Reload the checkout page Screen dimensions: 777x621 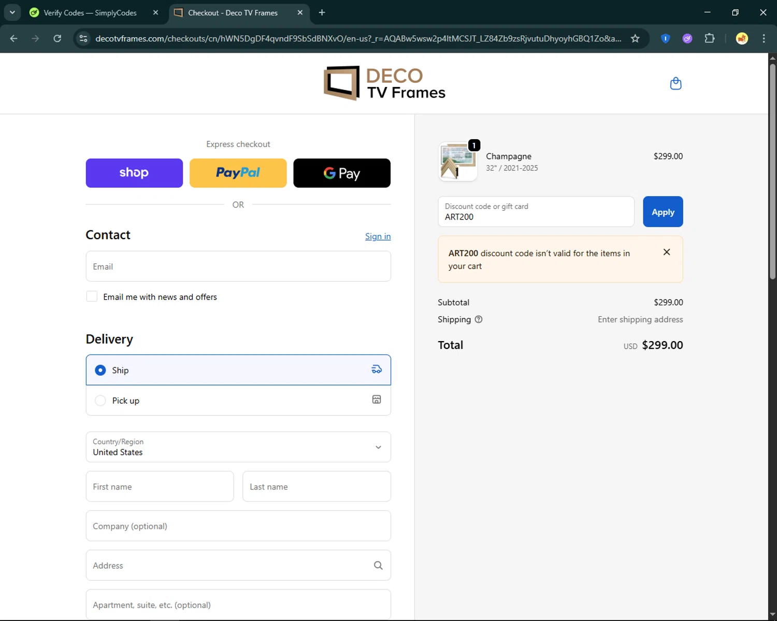click(x=57, y=38)
